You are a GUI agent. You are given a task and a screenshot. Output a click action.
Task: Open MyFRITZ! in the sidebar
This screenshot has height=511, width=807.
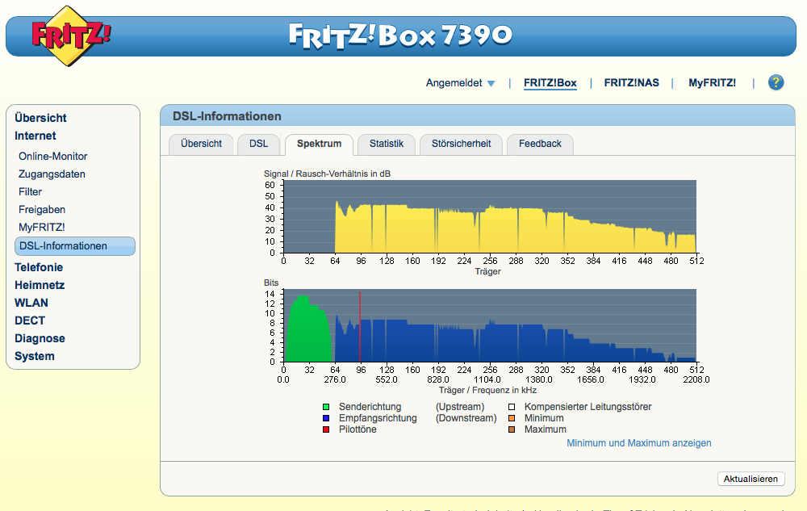(x=42, y=228)
